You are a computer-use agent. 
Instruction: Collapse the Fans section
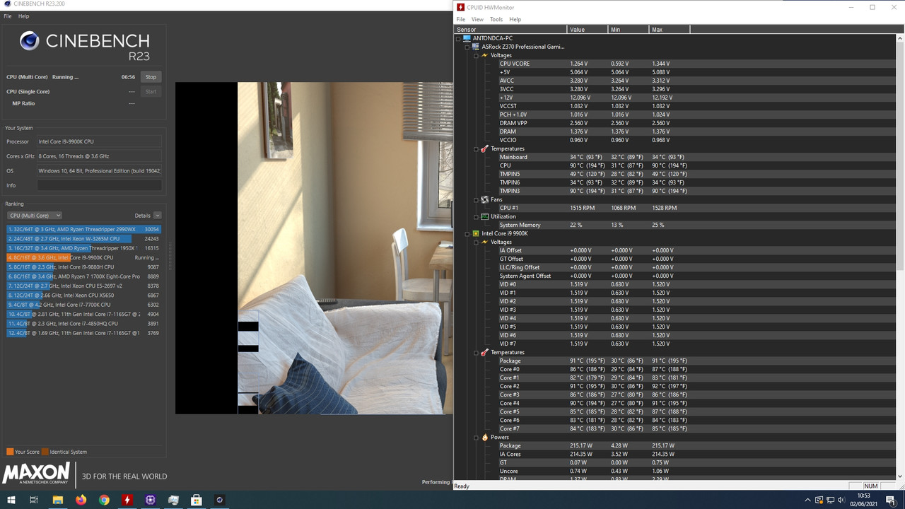[476, 199]
